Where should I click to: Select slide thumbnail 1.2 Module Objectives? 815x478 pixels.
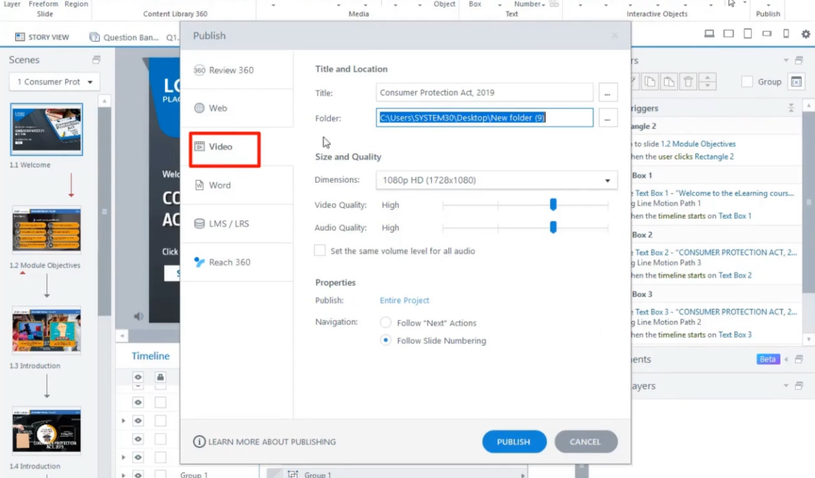point(47,229)
